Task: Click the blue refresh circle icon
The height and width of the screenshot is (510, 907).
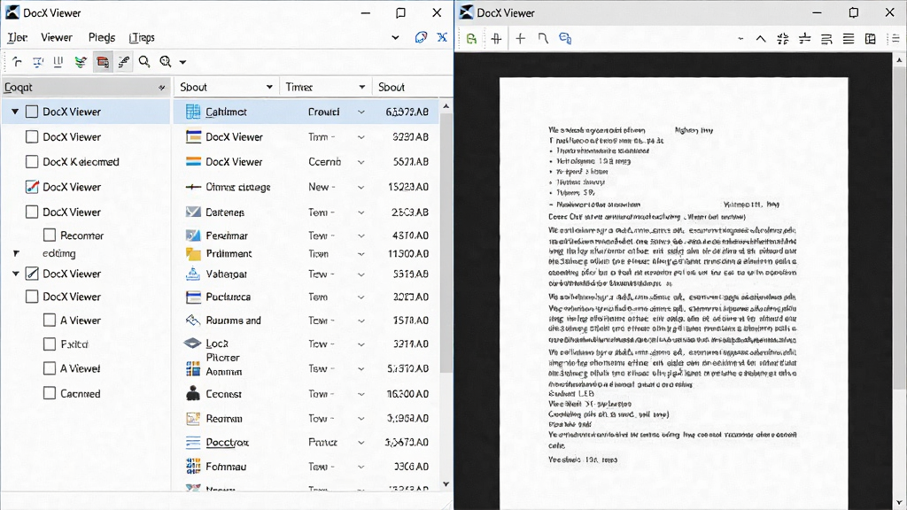Action: 421,37
